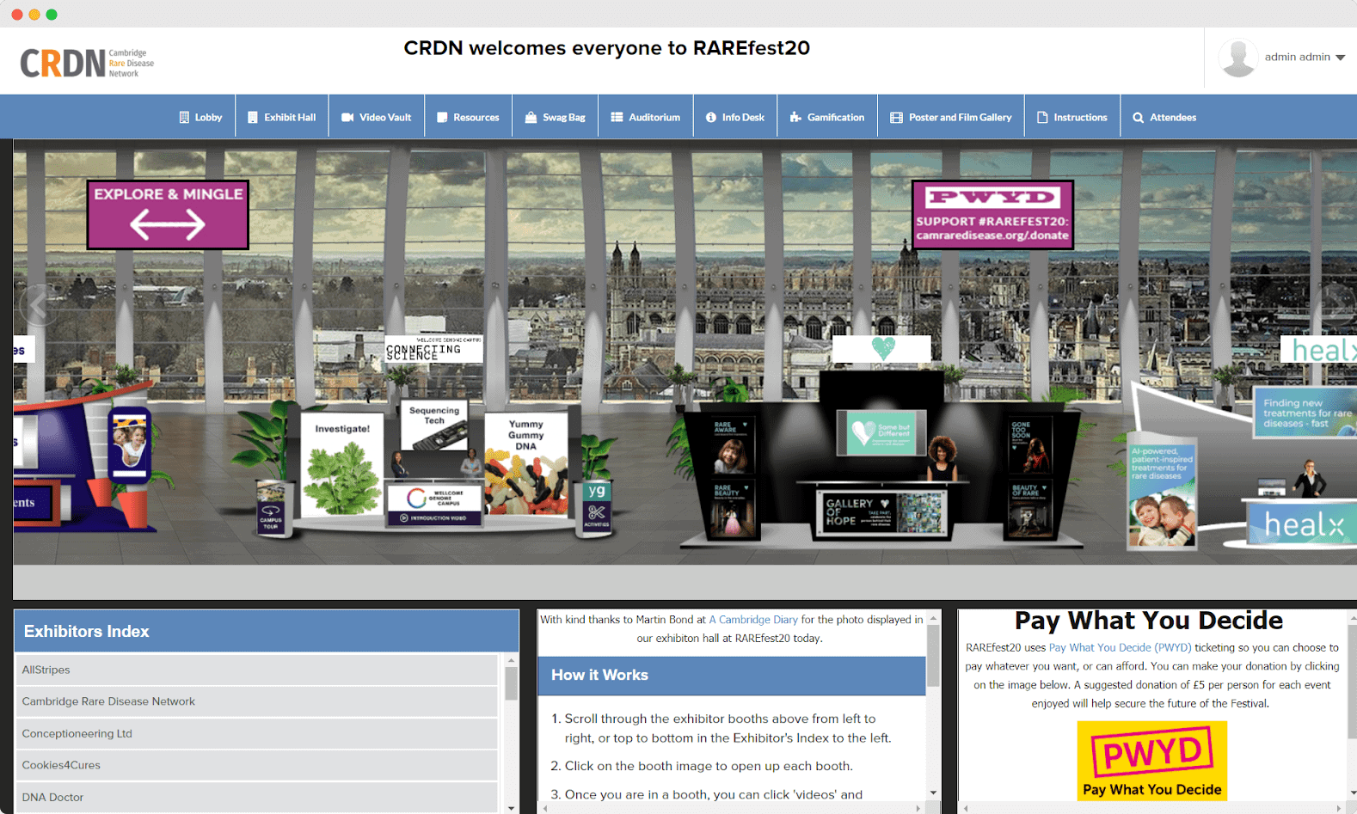Go to the Exhibit Hall tab
Screen dimensions: 1357x814
[x=281, y=117]
